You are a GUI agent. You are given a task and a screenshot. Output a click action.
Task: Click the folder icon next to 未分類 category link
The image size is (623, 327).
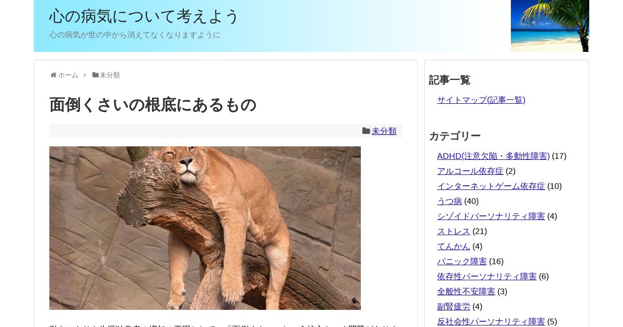coord(366,131)
